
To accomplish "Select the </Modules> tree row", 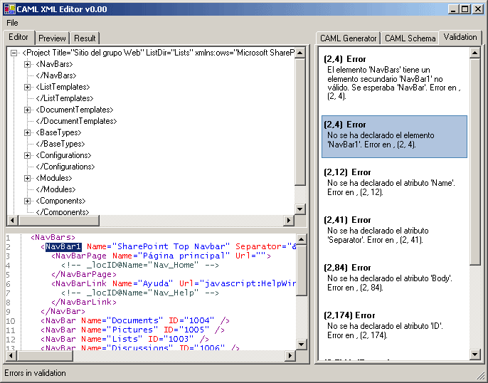I will pos(55,189).
